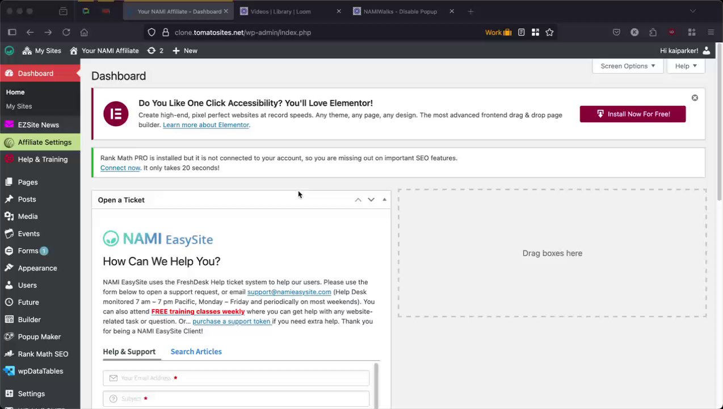Reload the page with the refresh icon
The width and height of the screenshot is (723, 409).
coord(66,32)
